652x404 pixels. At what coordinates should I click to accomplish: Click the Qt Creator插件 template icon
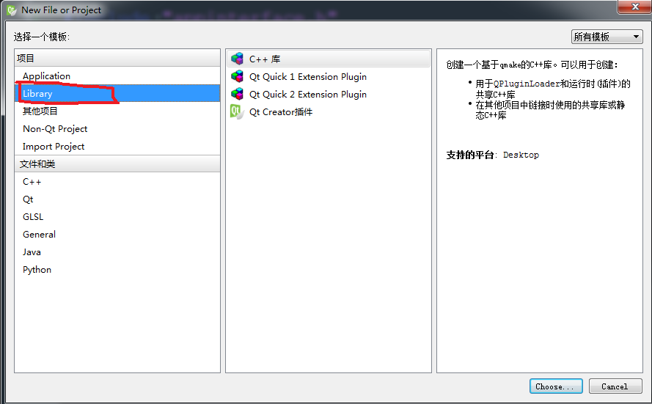coord(237,111)
